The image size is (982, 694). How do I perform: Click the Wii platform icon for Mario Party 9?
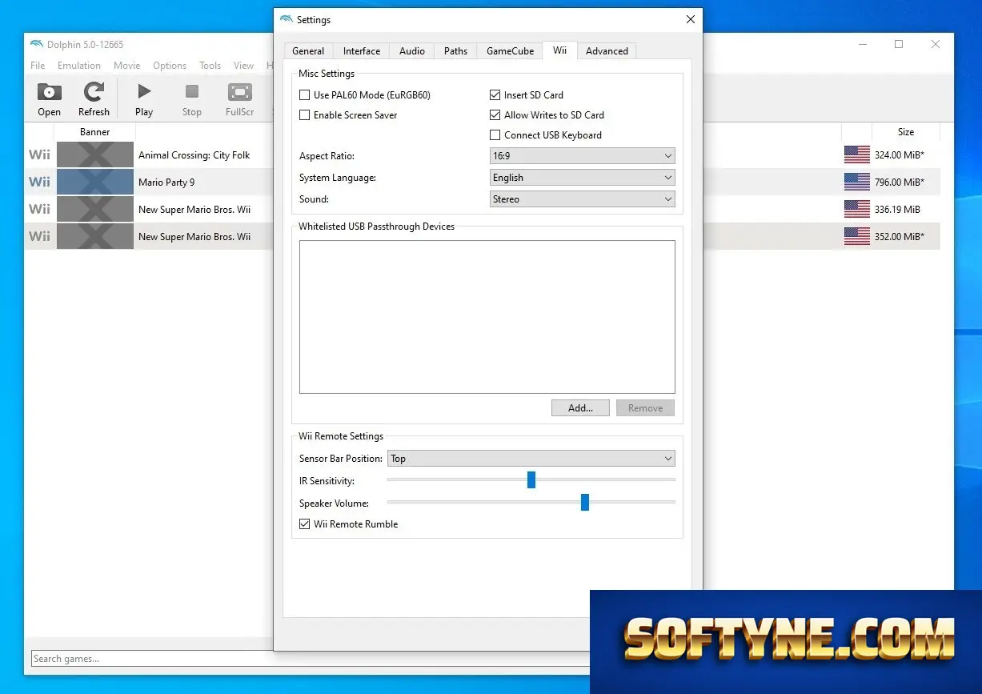(39, 182)
